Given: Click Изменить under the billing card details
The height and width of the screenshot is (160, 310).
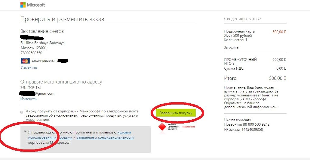Looking at the screenshot, I should coord(29,67).
